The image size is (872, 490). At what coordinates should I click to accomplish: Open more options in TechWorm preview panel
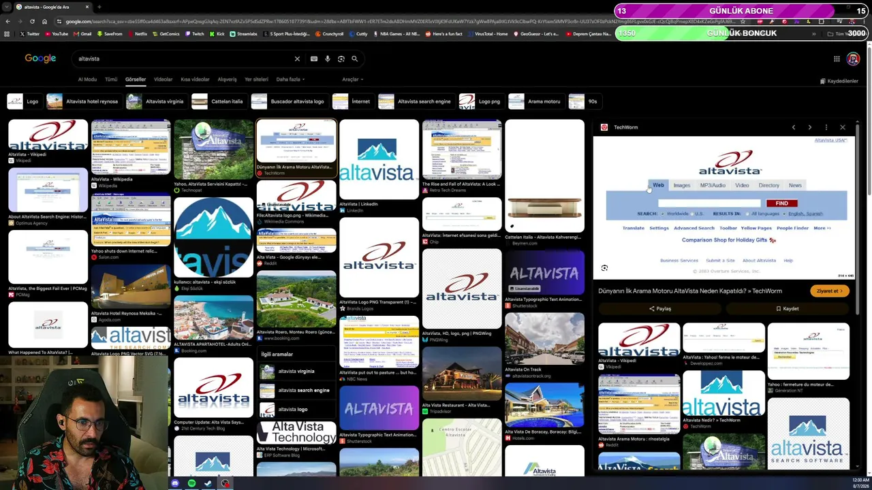(826, 127)
